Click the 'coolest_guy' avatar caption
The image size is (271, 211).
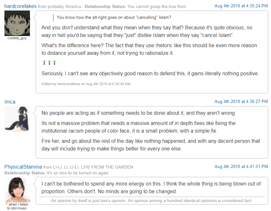click(x=17, y=38)
